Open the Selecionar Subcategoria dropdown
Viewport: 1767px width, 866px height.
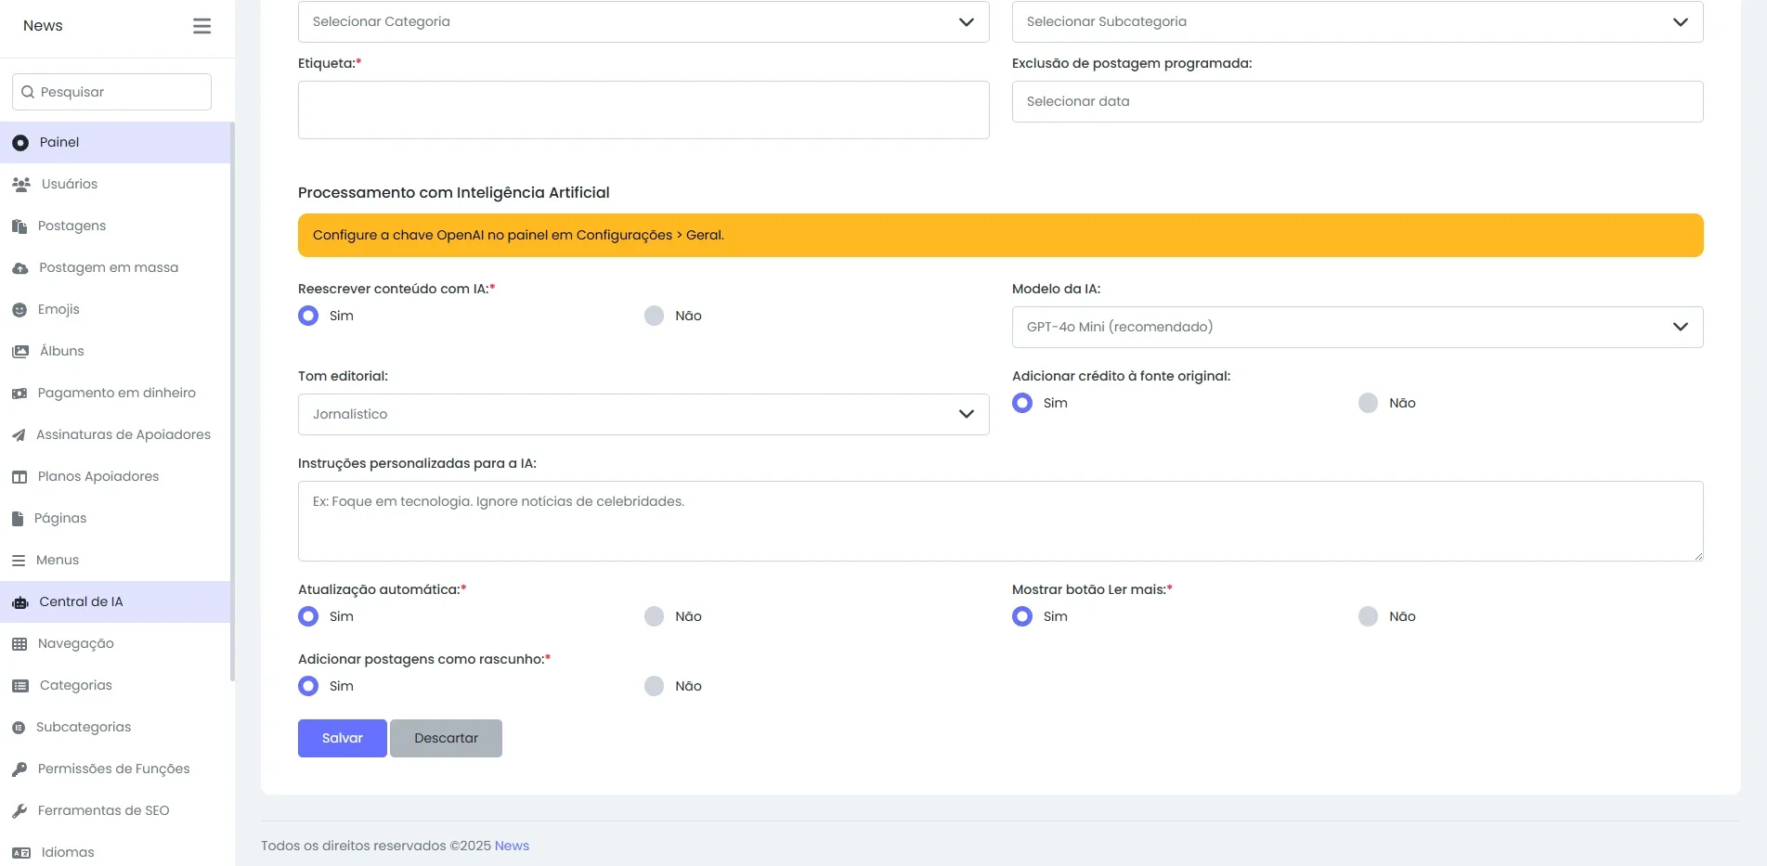pyautogui.click(x=1358, y=21)
